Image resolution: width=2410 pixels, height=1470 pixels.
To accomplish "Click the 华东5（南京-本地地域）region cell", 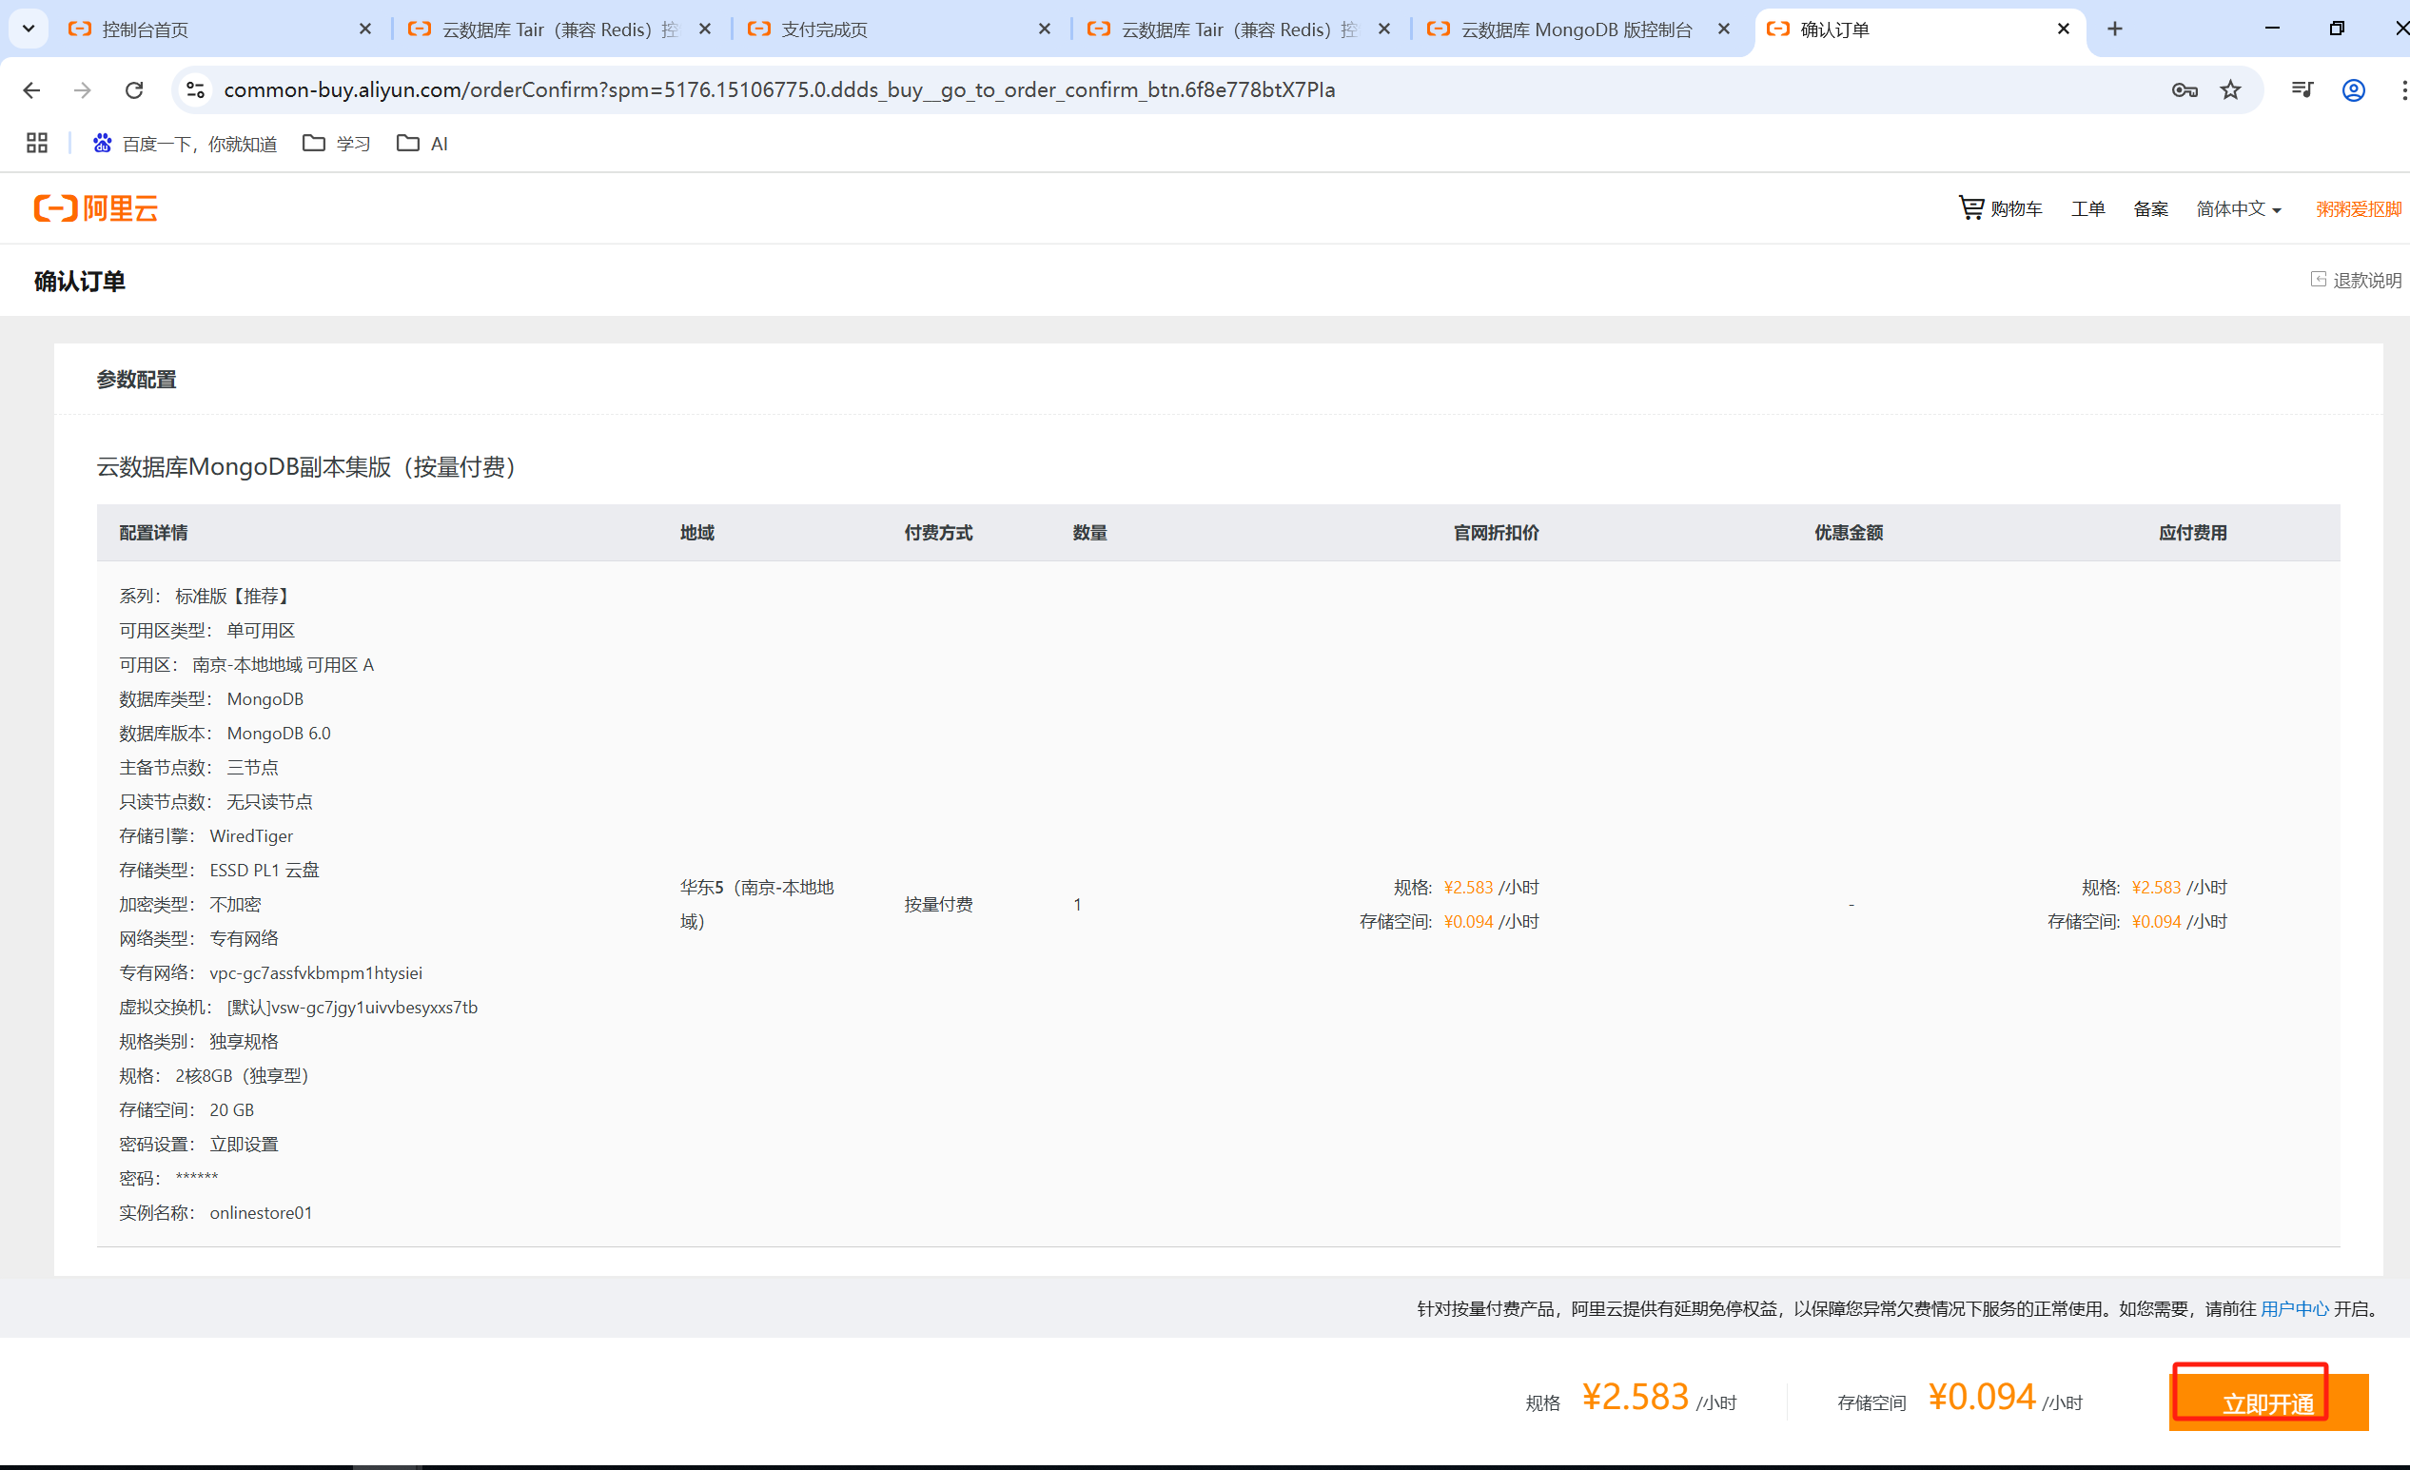I will pyautogui.click(x=757, y=905).
